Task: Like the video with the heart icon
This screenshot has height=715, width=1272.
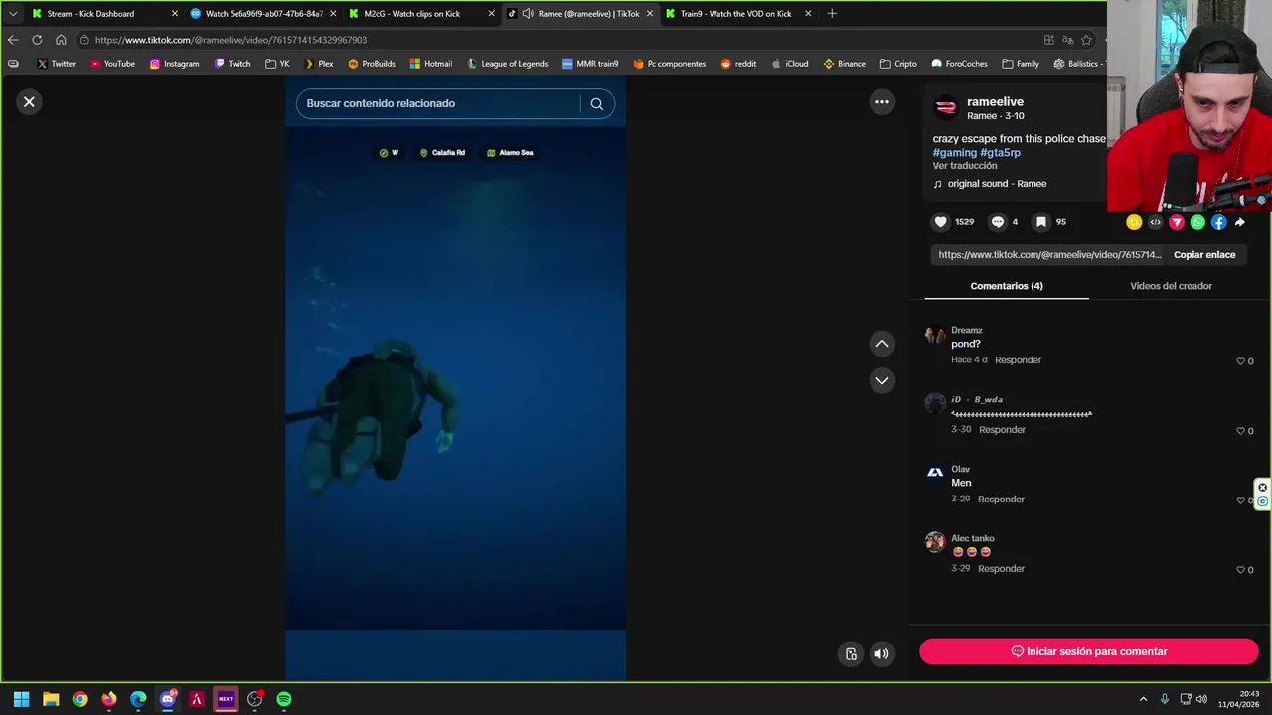Action: (x=940, y=222)
